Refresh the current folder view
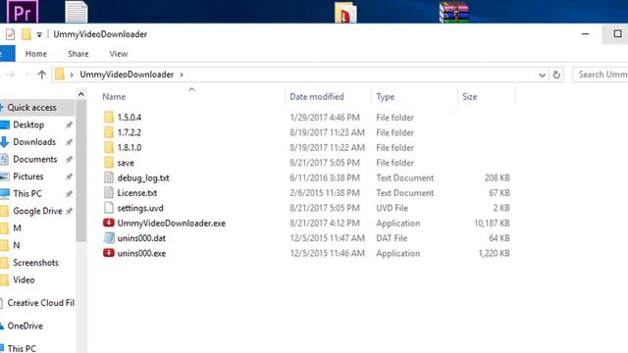 point(556,75)
